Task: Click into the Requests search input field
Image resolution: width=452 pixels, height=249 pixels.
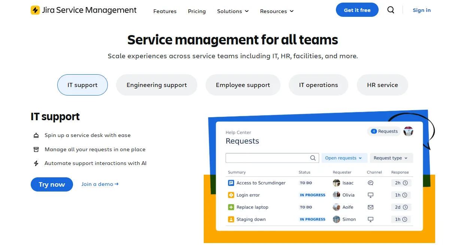Action: (x=272, y=158)
